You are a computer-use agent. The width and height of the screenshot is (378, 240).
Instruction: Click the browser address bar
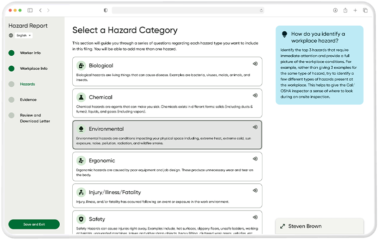[x=188, y=10]
